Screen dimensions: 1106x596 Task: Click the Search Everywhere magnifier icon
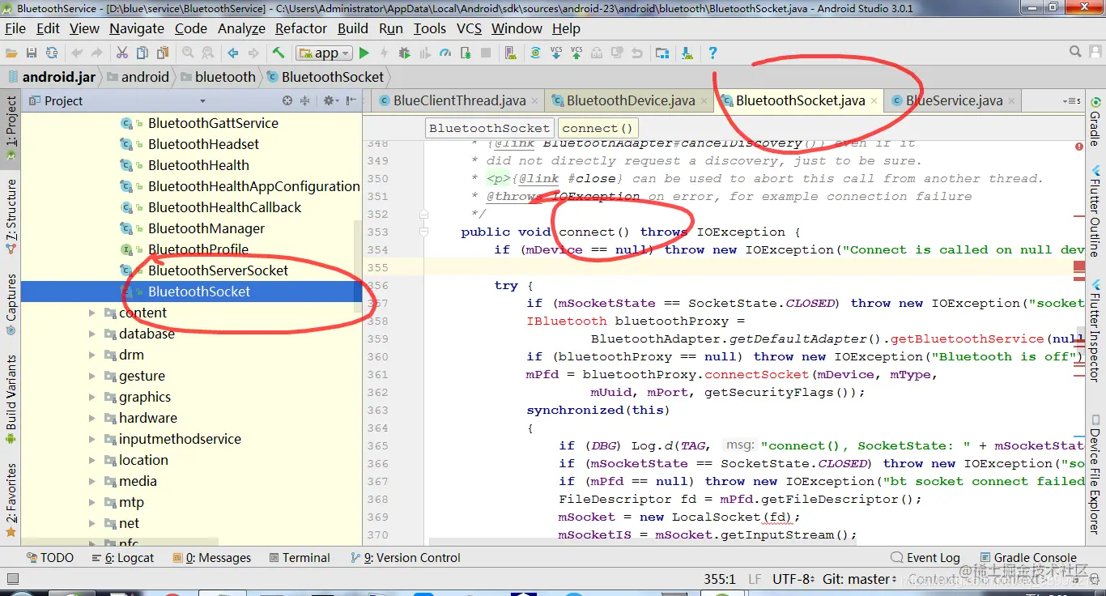[1075, 52]
